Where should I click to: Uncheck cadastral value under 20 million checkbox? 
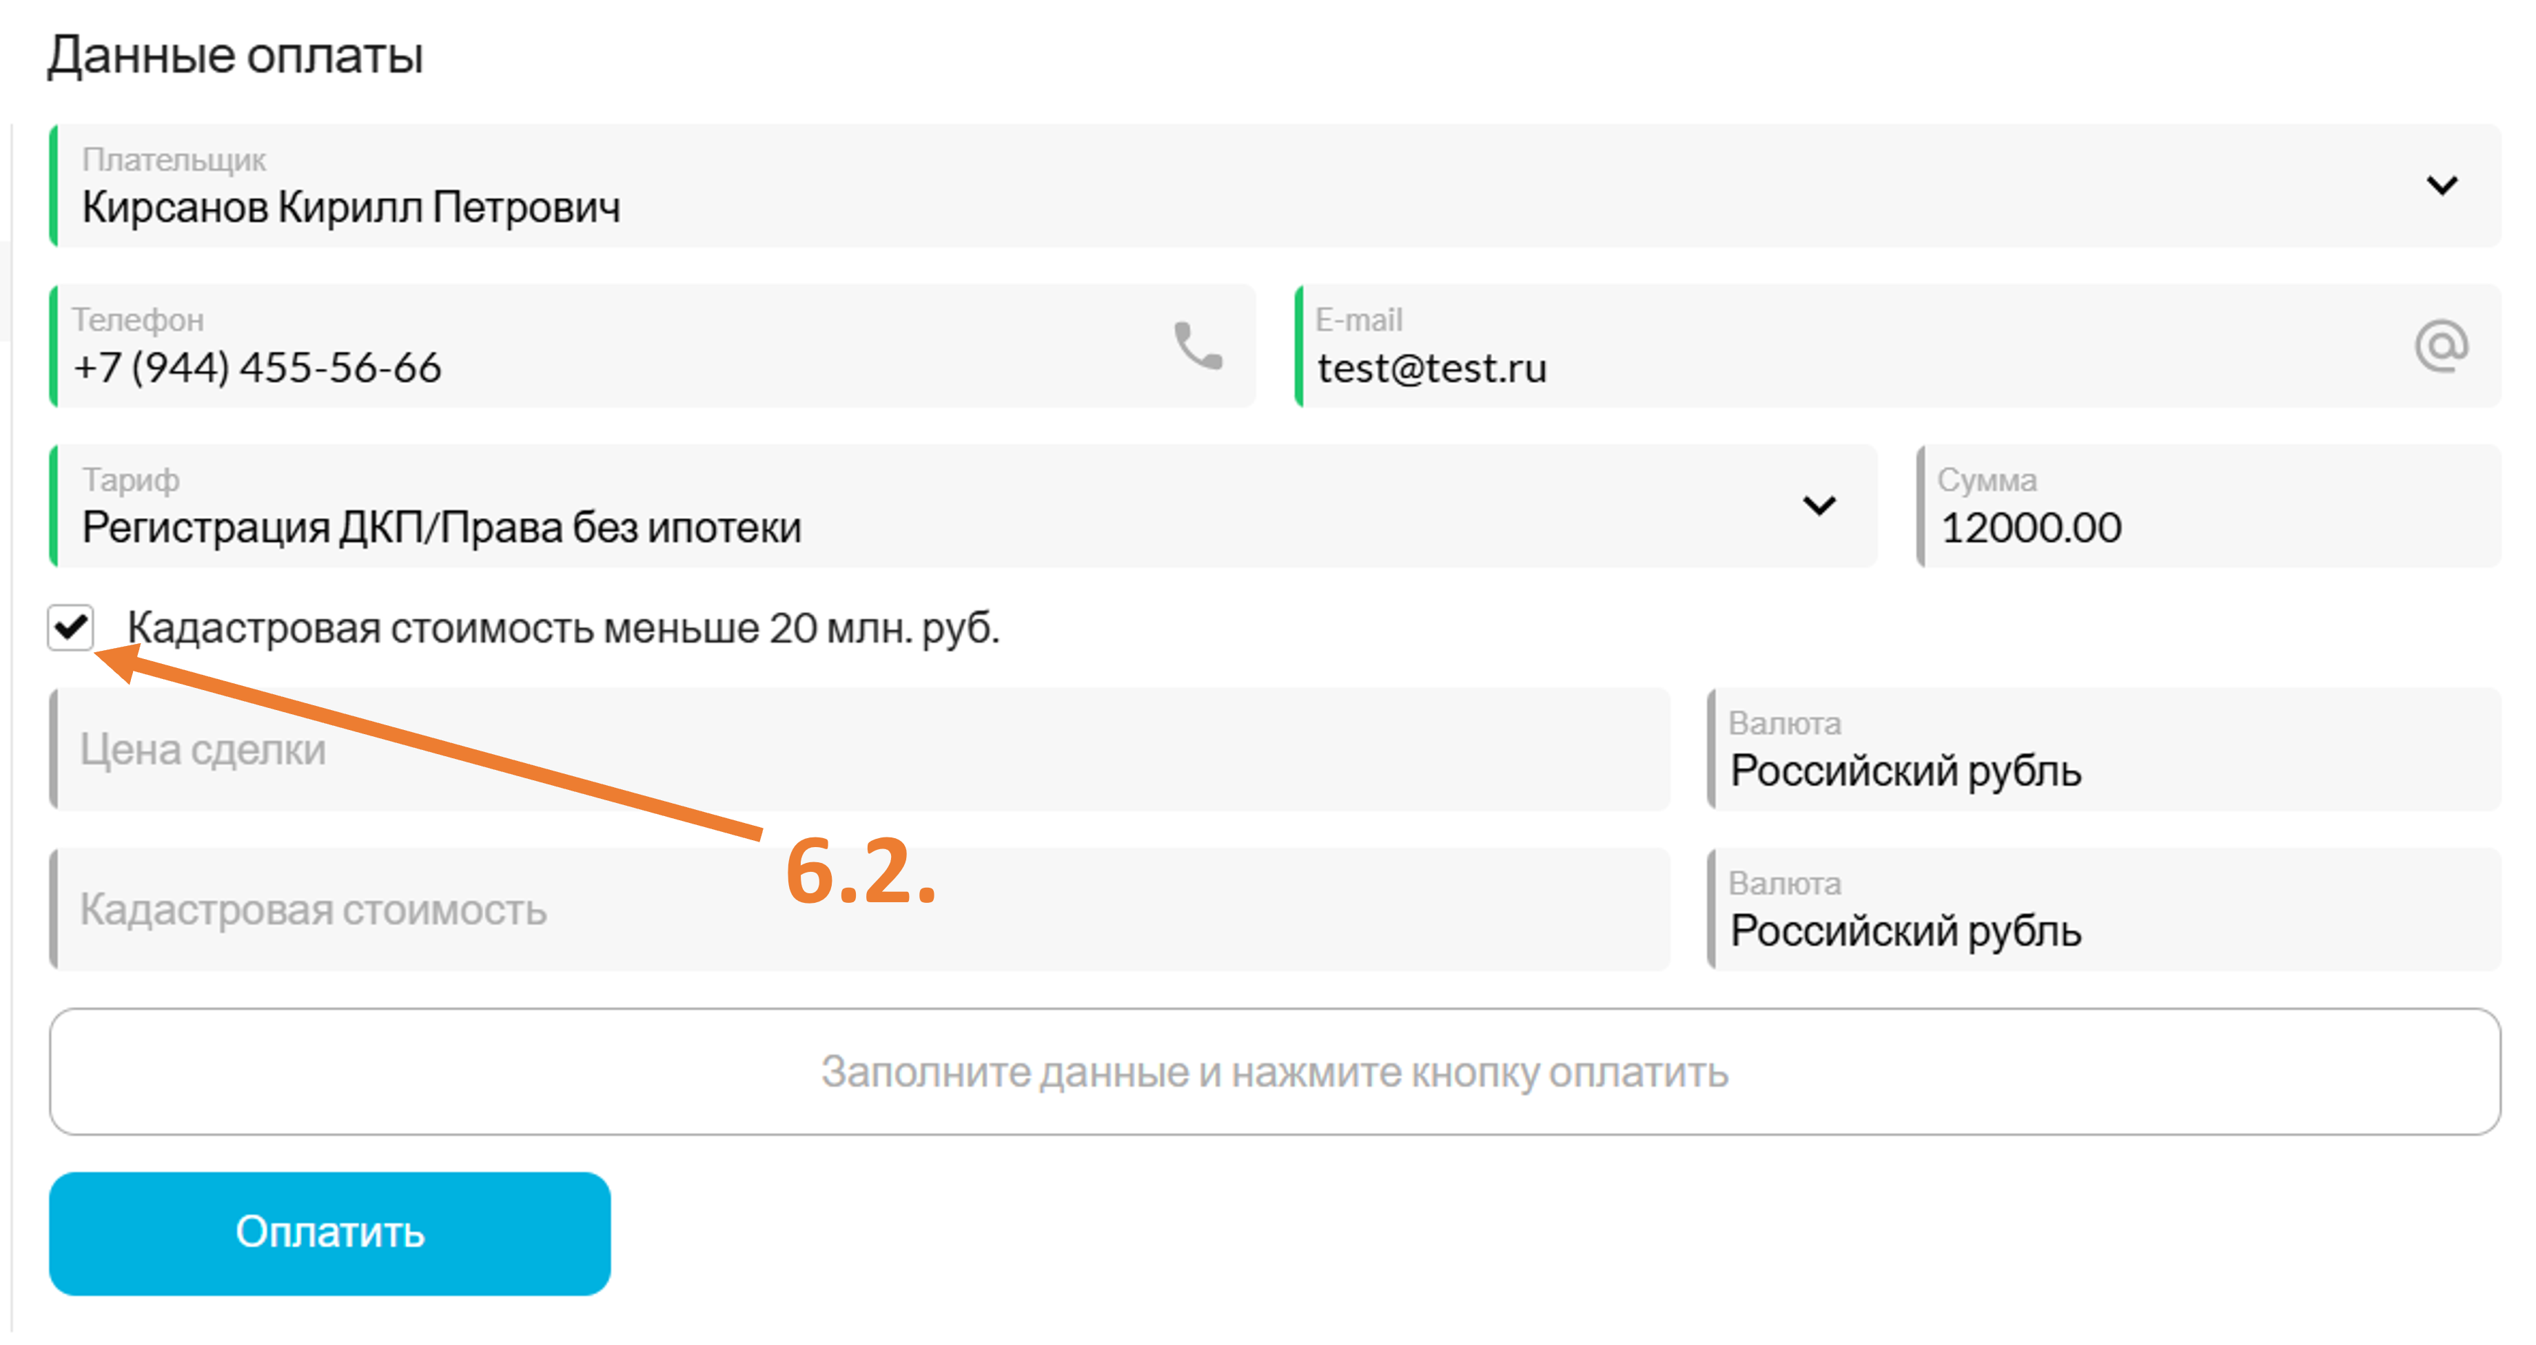coord(71,627)
